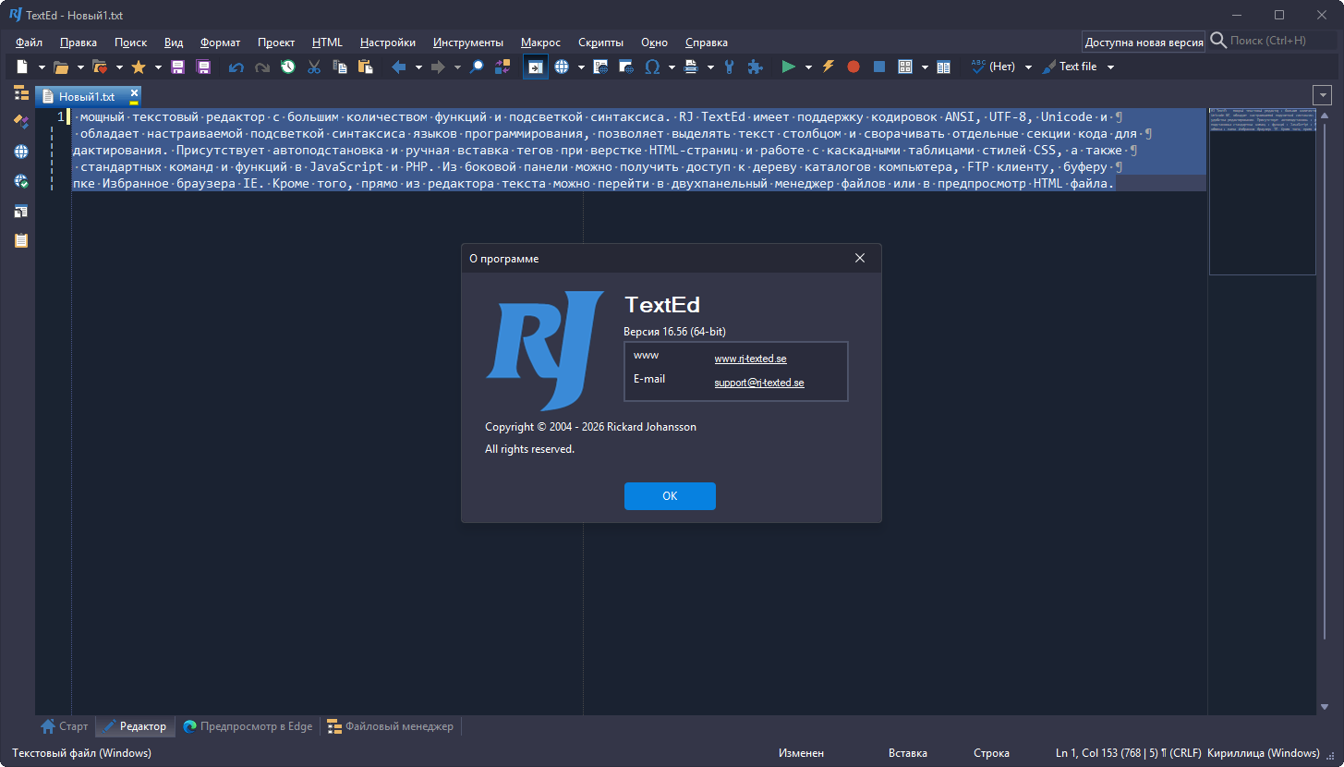Screen dimensions: 1344x767
Task: Click the Undo arrow in toolbar
Action: click(x=236, y=67)
